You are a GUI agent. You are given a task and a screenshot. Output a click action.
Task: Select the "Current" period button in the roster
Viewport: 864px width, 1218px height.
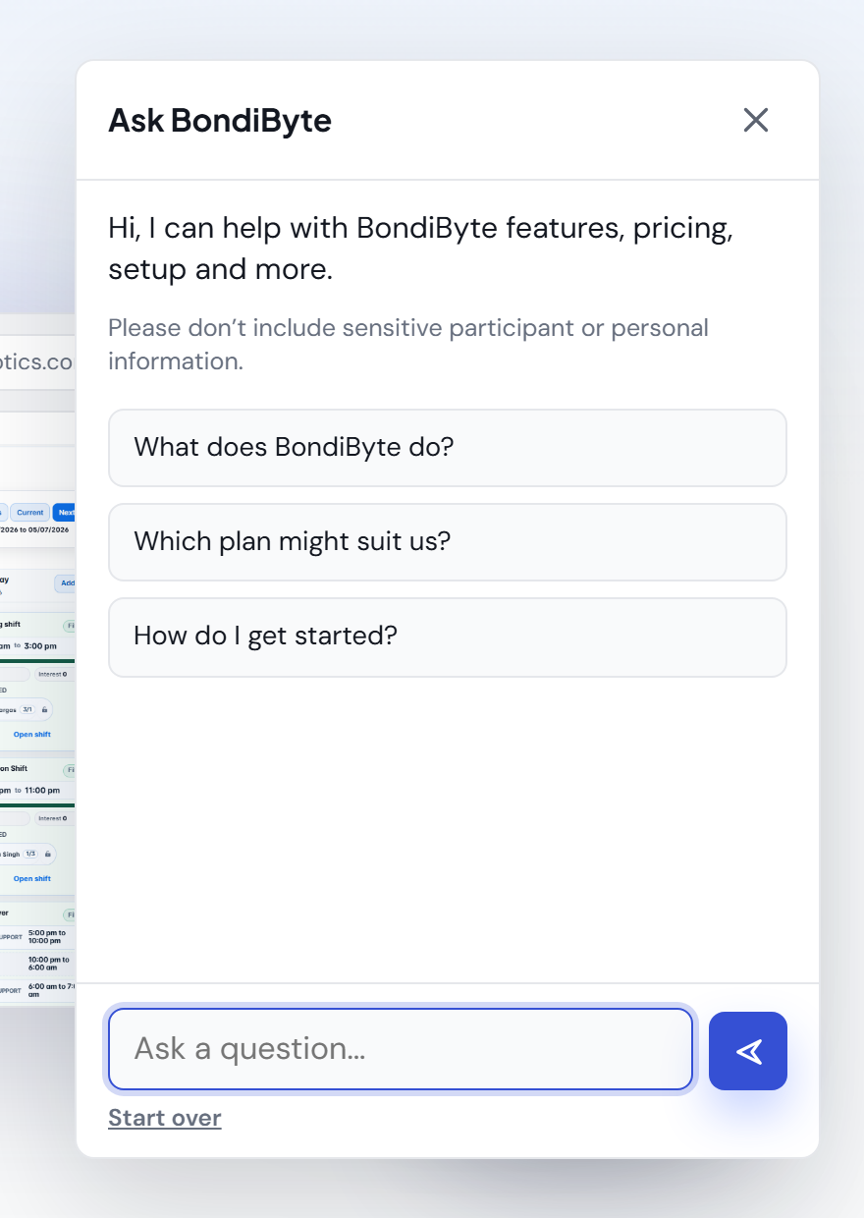pos(29,512)
